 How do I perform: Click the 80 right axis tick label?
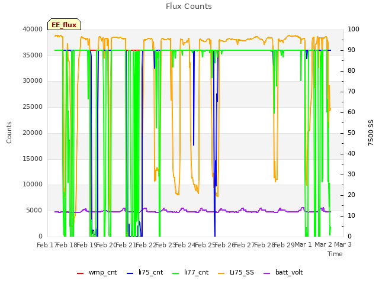click(x=351, y=71)
